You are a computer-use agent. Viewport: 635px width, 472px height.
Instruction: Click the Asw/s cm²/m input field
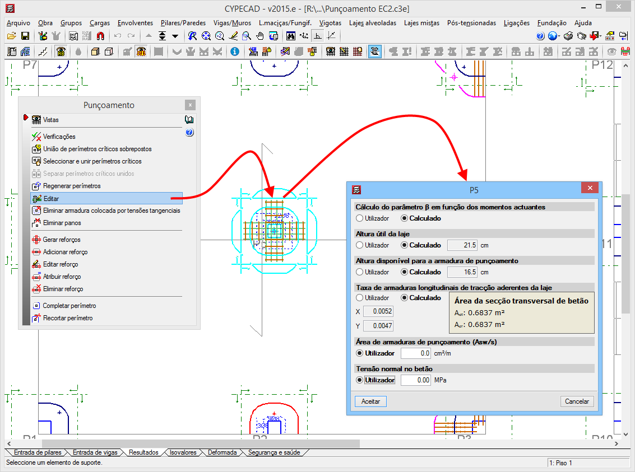point(416,353)
